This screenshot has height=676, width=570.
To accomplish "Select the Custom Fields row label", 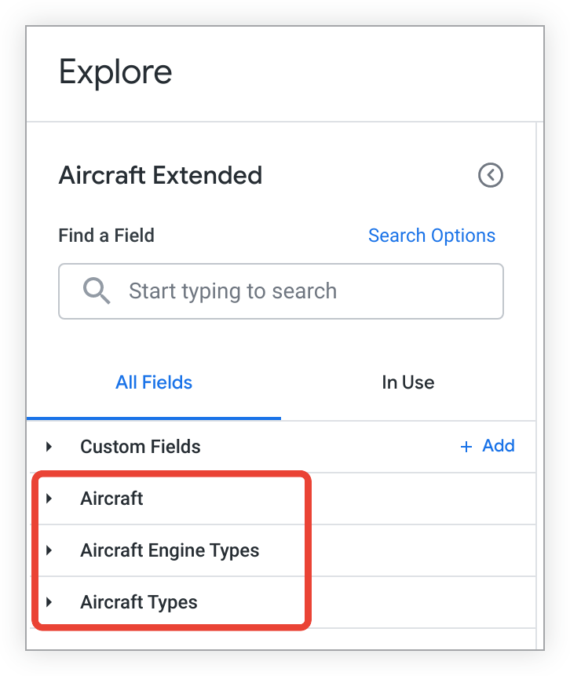I will point(141,447).
